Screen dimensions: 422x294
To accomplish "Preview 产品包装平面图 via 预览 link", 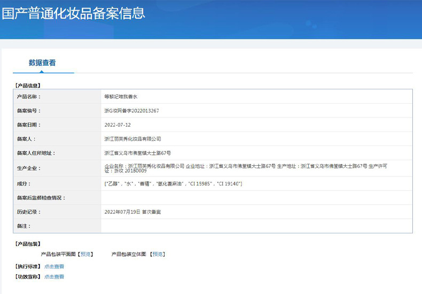I will coord(85,254).
